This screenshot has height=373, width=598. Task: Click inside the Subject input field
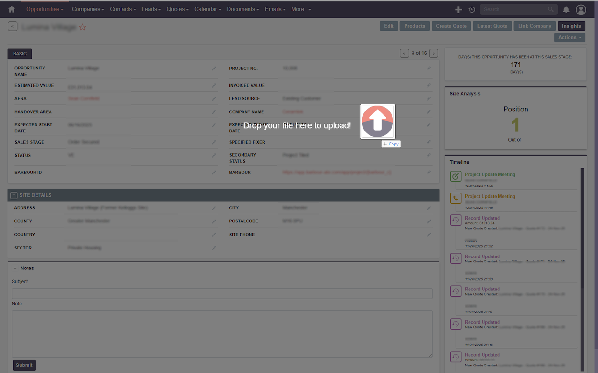click(222, 293)
